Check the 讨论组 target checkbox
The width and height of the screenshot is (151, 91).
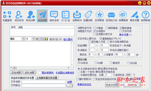(128, 63)
